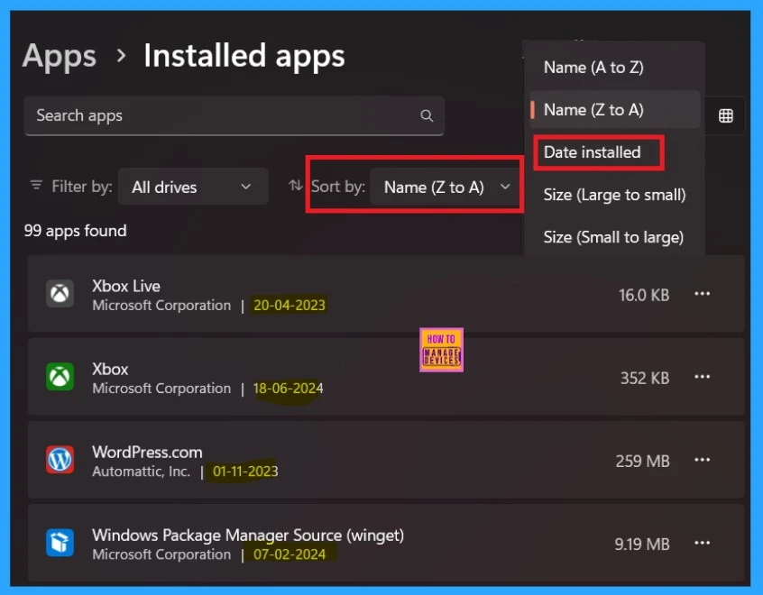The height and width of the screenshot is (595, 763).
Task: Click Automattic, Inc. publisher text
Action: click(141, 471)
